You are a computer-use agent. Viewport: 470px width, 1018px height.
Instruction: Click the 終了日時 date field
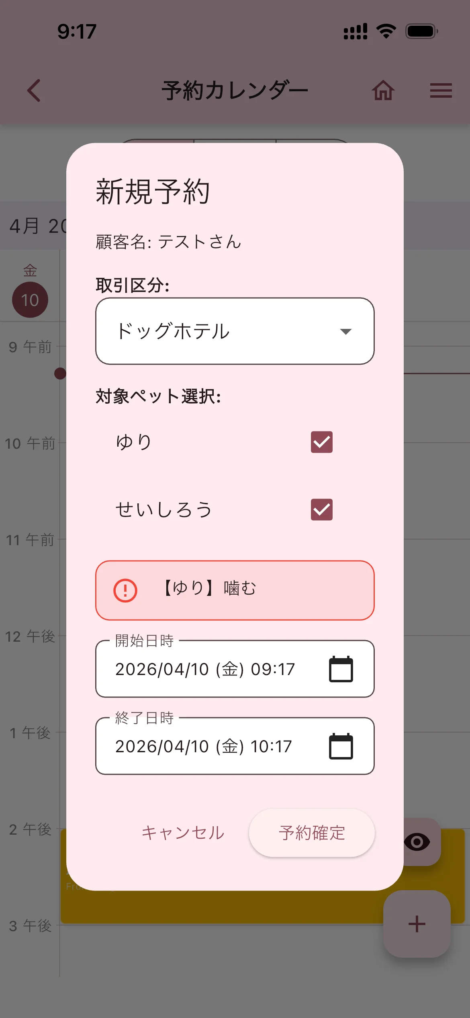pyautogui.click(x=205, y=746)
